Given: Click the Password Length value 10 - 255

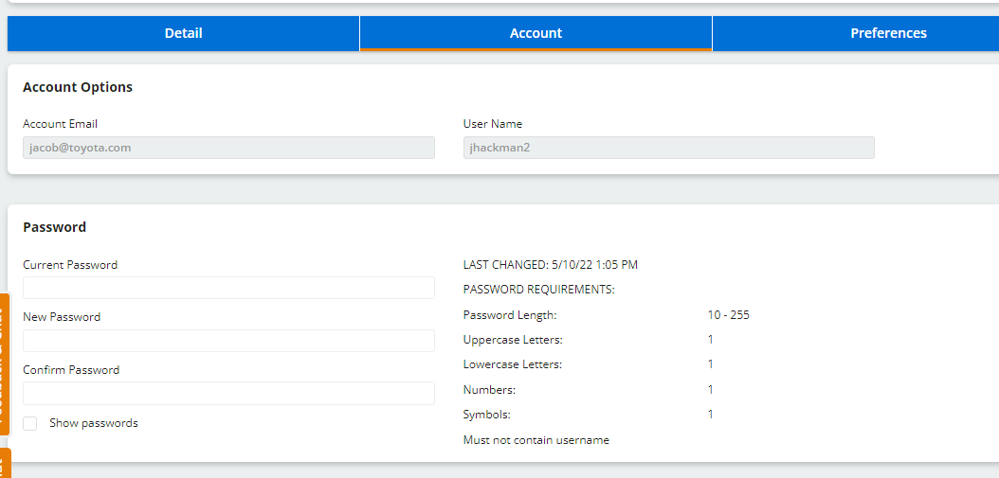Looking at the screenshot, I should [728, 315].
